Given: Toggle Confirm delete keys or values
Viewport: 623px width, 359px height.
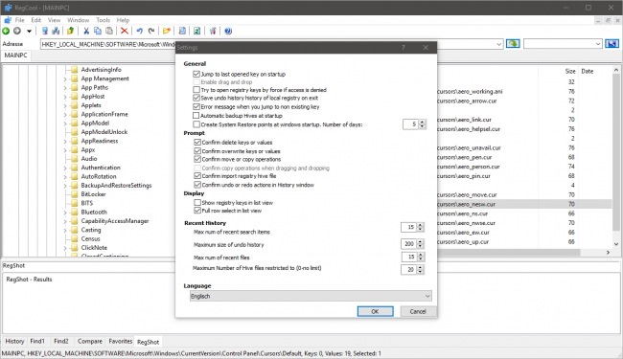Looking at the screenshot, I should click(197, 142).
